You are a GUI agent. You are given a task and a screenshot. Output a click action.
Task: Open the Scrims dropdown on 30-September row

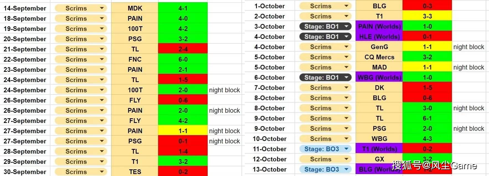102,172
